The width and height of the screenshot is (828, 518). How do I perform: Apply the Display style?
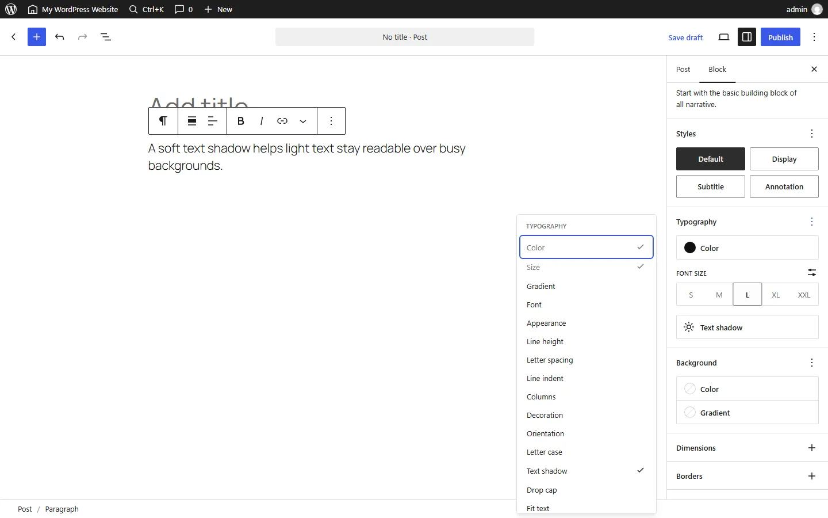click(784, 159)
